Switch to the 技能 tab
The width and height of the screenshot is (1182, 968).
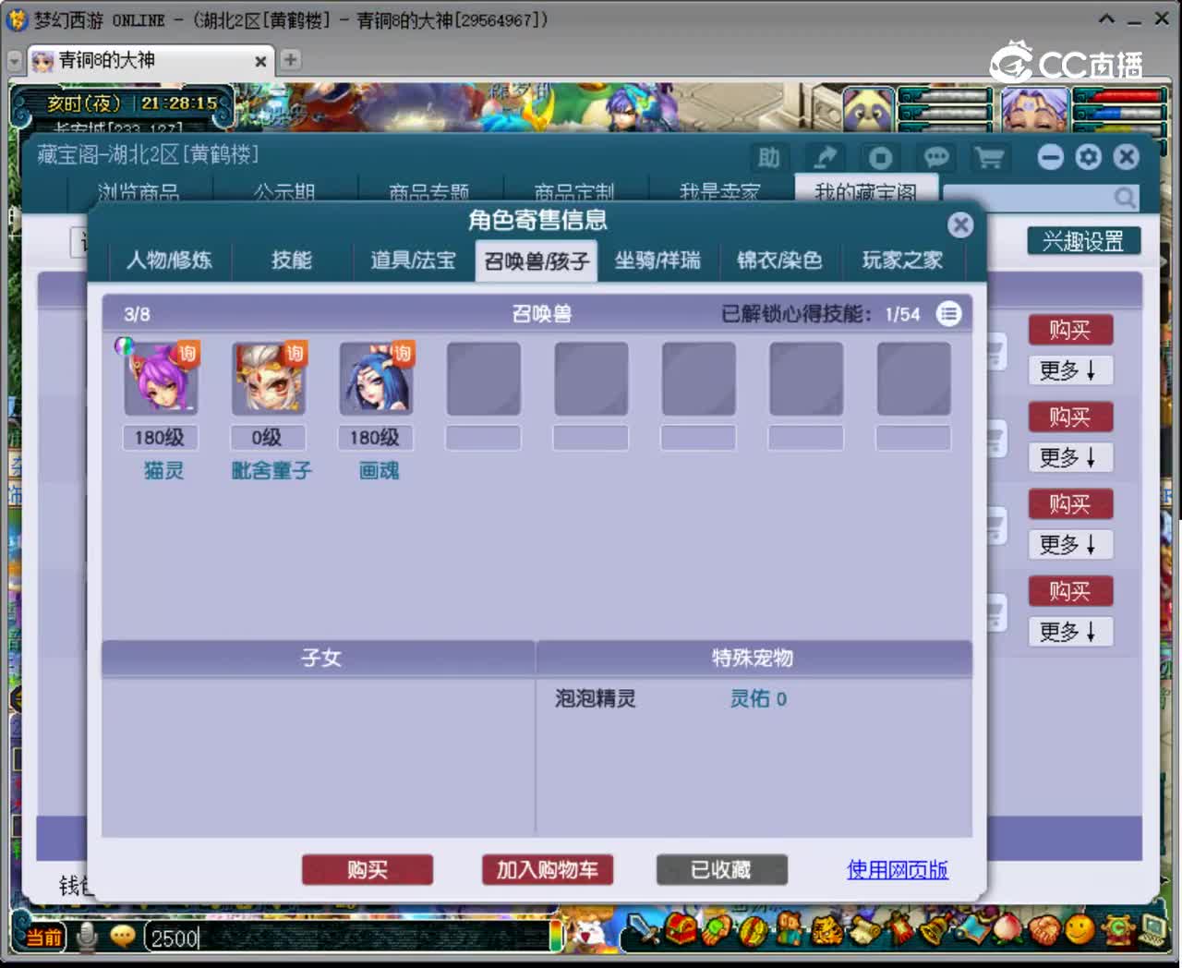coord(292,260)
